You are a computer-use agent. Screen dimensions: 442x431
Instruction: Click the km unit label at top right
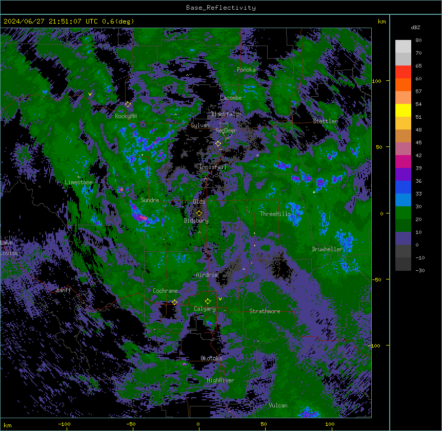(382, 21)
